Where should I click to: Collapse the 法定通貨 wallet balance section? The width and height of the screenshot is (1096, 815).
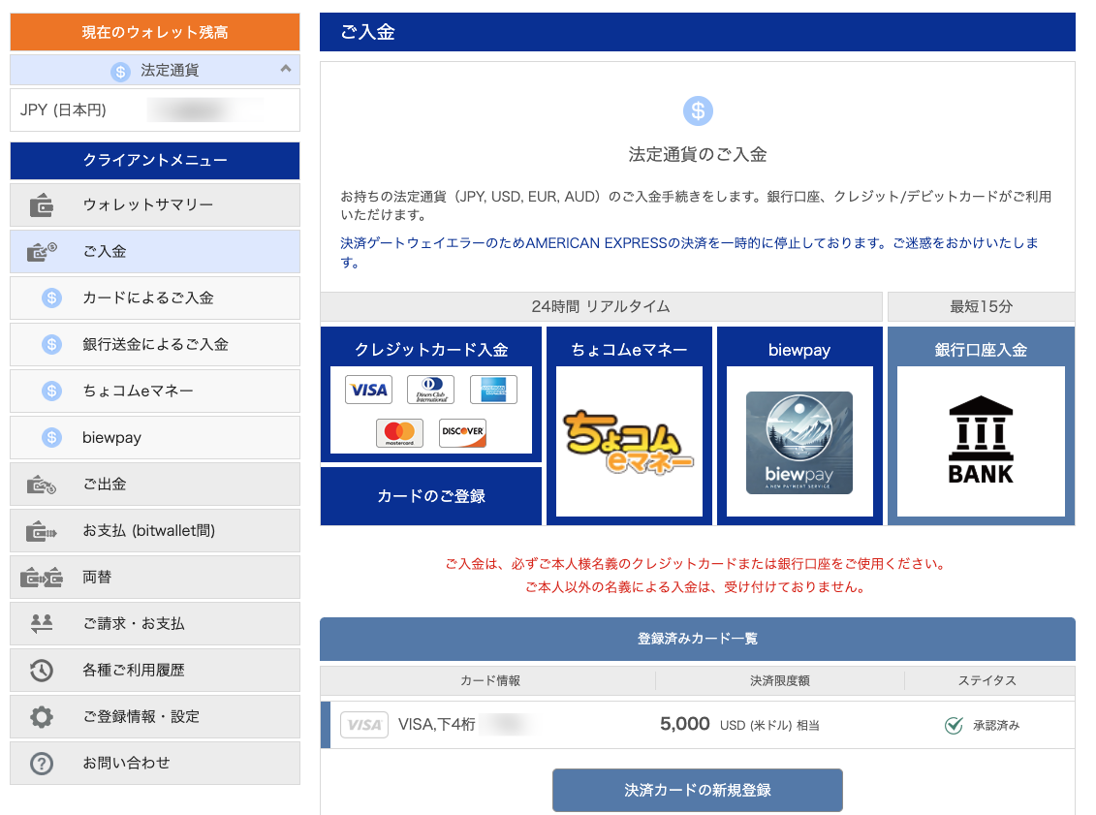(x=285, y=69)
